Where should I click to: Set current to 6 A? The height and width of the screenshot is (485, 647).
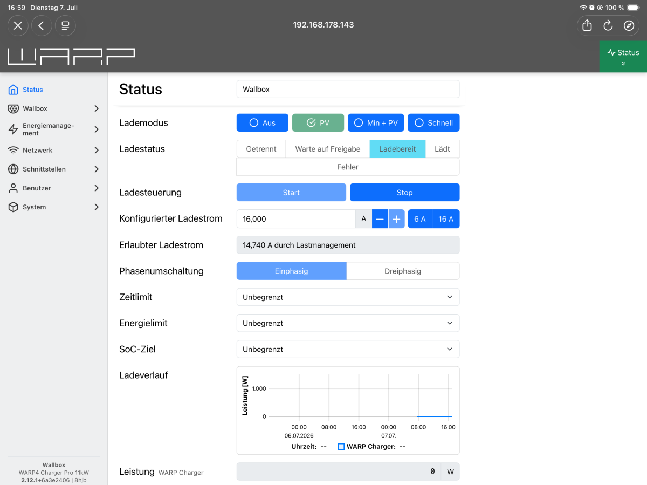(x=420, y=219)
